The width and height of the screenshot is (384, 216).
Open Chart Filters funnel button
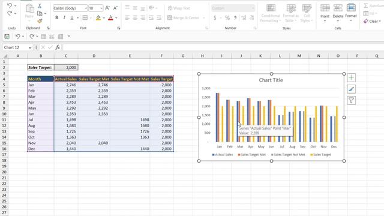[352, 100]
